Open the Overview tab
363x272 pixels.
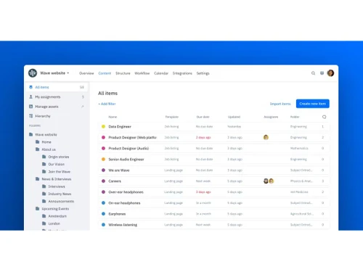86,73
